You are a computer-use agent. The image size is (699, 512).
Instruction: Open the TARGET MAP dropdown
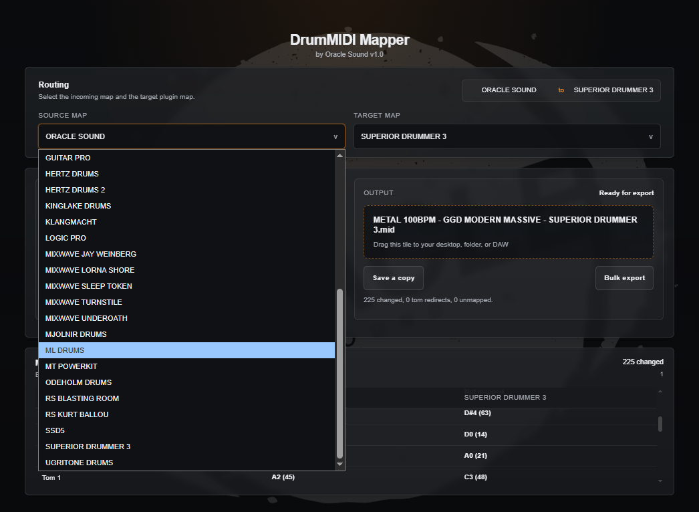[507, 136]
